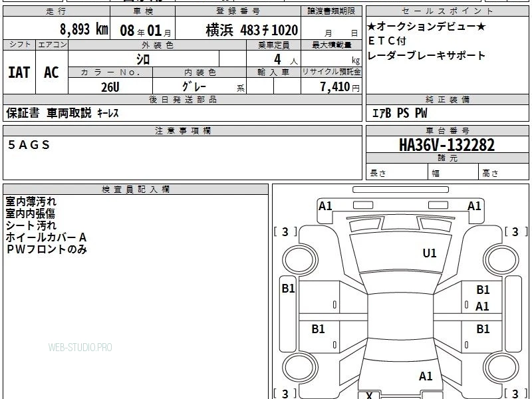
Task: Click the 諸元 header
Action: click(447, 158)
